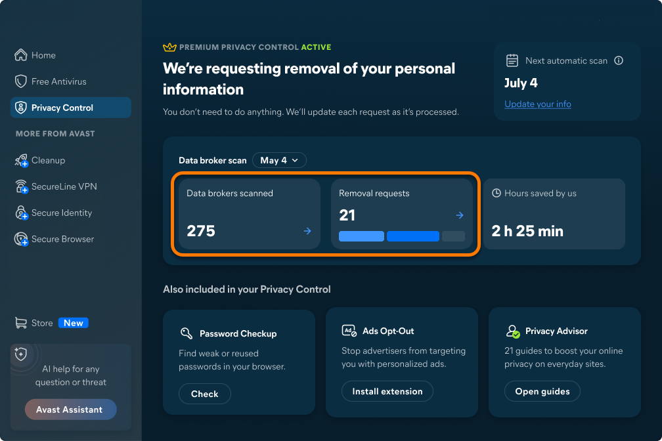The width and height of the screenshot is (662, 441).
Task: Click the AI shield icon above Avast Assistant
Action: [x=21, y=354]
